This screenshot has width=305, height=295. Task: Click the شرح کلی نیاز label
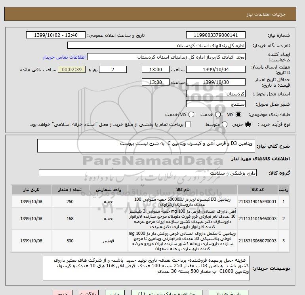tap(273, 146)
